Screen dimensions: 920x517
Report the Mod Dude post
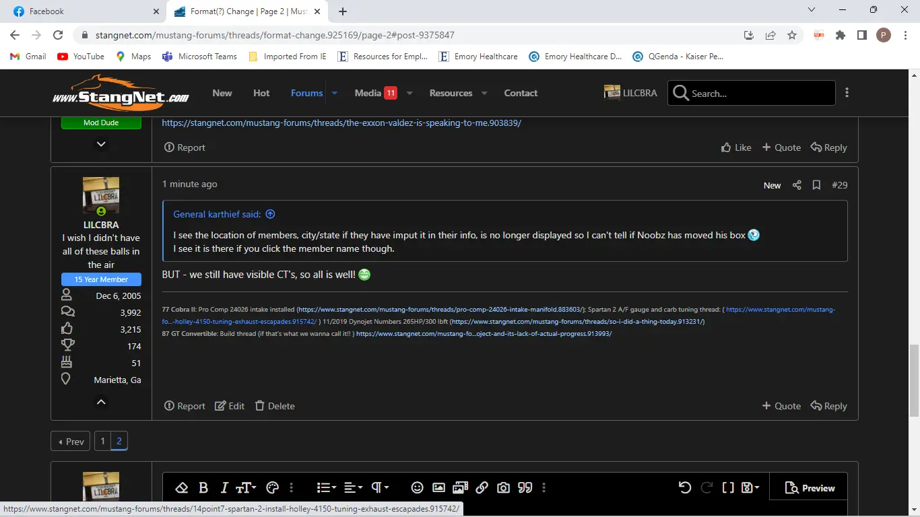pyautogui.click(x=185, y=147)
